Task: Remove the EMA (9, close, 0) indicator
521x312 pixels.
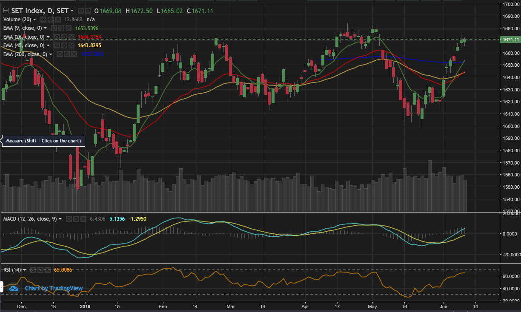Action: (x=69, y=28)
